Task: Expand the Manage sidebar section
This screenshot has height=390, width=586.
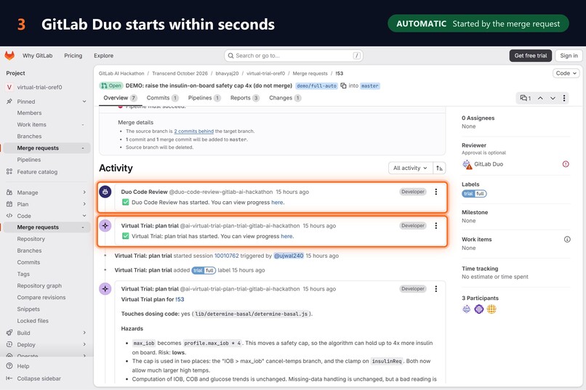Action: pos(84,192)
